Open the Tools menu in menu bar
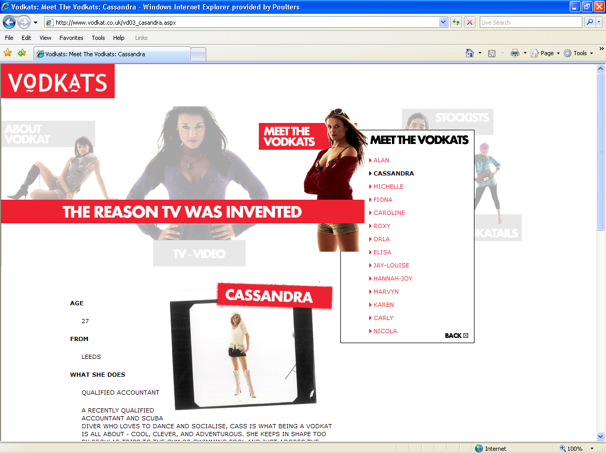The image size is (606, 454). (98, 38)
